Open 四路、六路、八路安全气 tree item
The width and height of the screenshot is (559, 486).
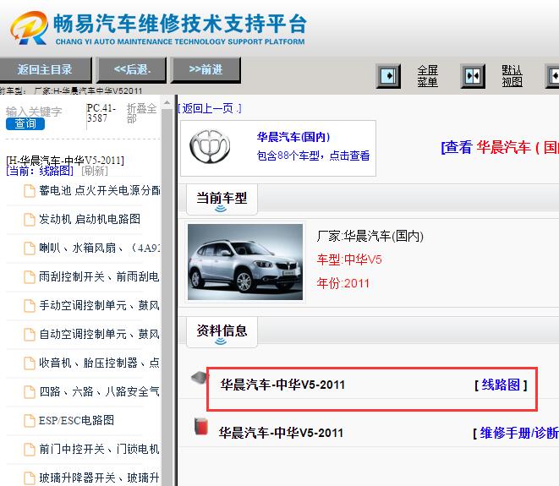(x=99, y=391)
